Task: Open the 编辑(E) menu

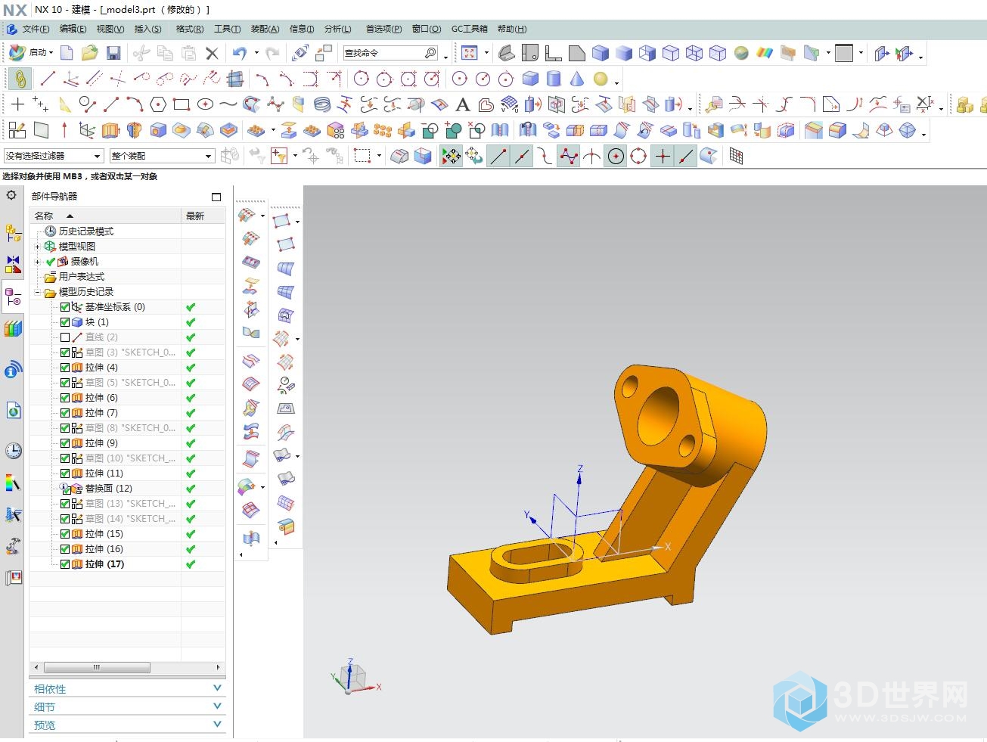Action: pos(73,29)
